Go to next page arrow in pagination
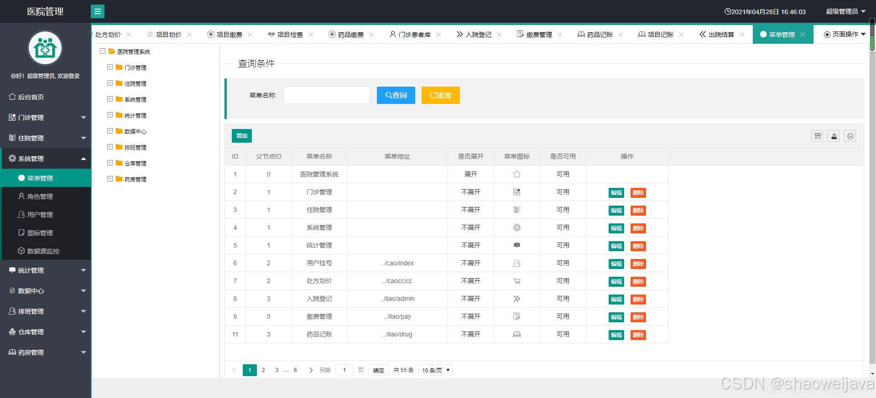 (311, 370)
